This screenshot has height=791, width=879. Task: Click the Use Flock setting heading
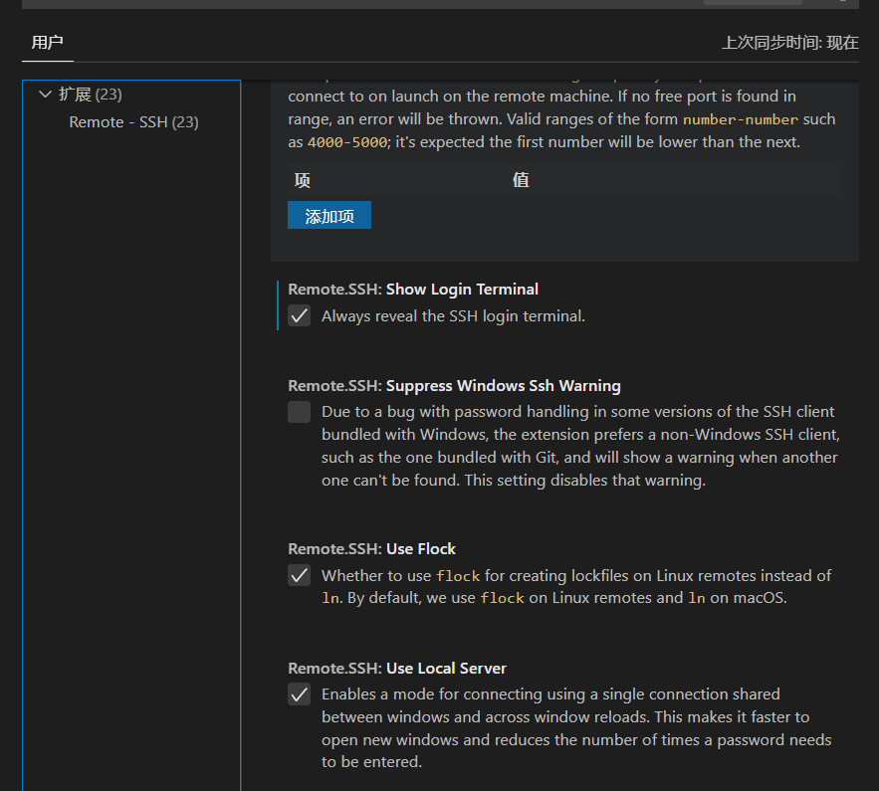coord(371,549)
